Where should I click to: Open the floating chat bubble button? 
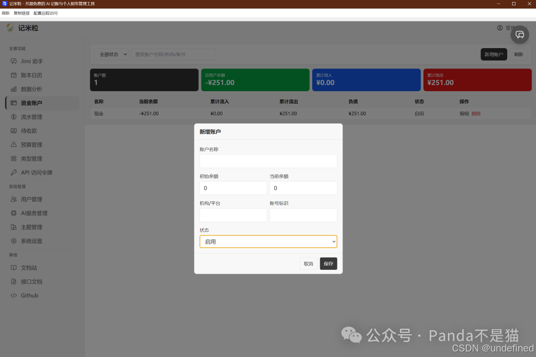(520, 35)
